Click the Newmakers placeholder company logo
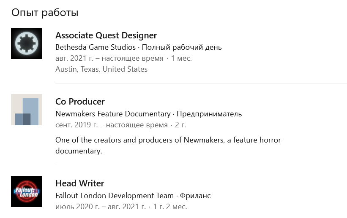Image resolution: width=347 pixels, height=218 pixels. click(x=27, y=110)
